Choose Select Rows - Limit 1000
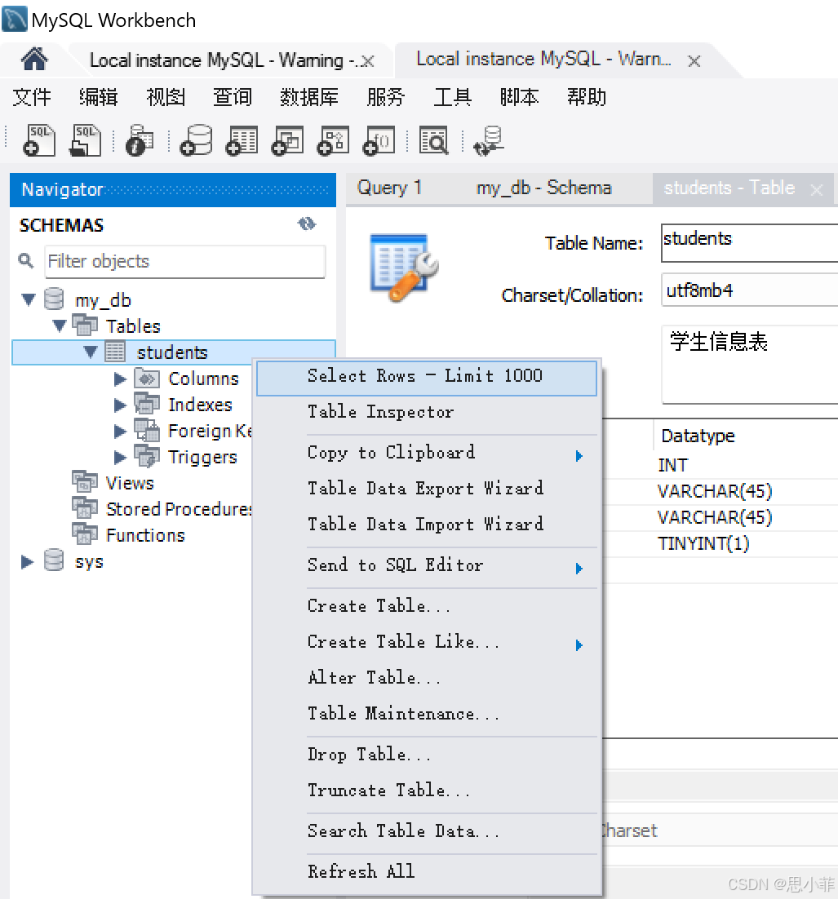 click(x=425, y=376)
